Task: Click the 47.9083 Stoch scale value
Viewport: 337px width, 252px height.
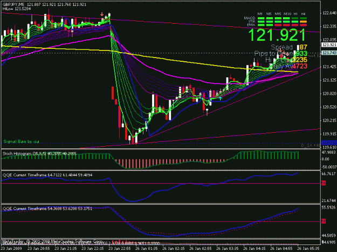Action: pos(328,153)
